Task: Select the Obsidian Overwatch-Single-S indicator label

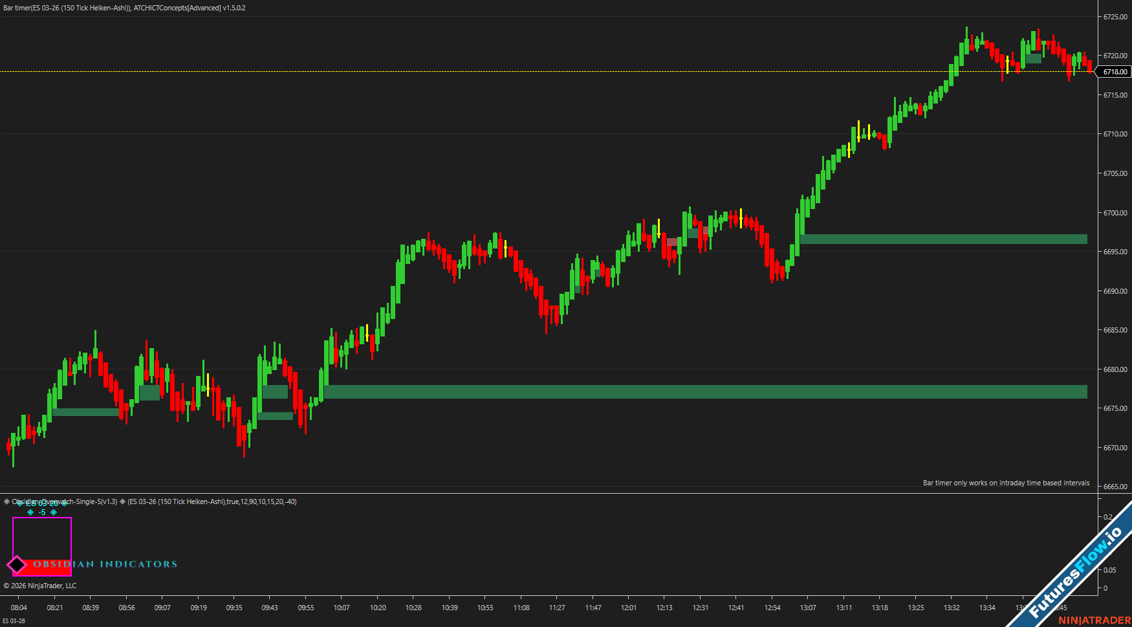Action: point(65,501)
